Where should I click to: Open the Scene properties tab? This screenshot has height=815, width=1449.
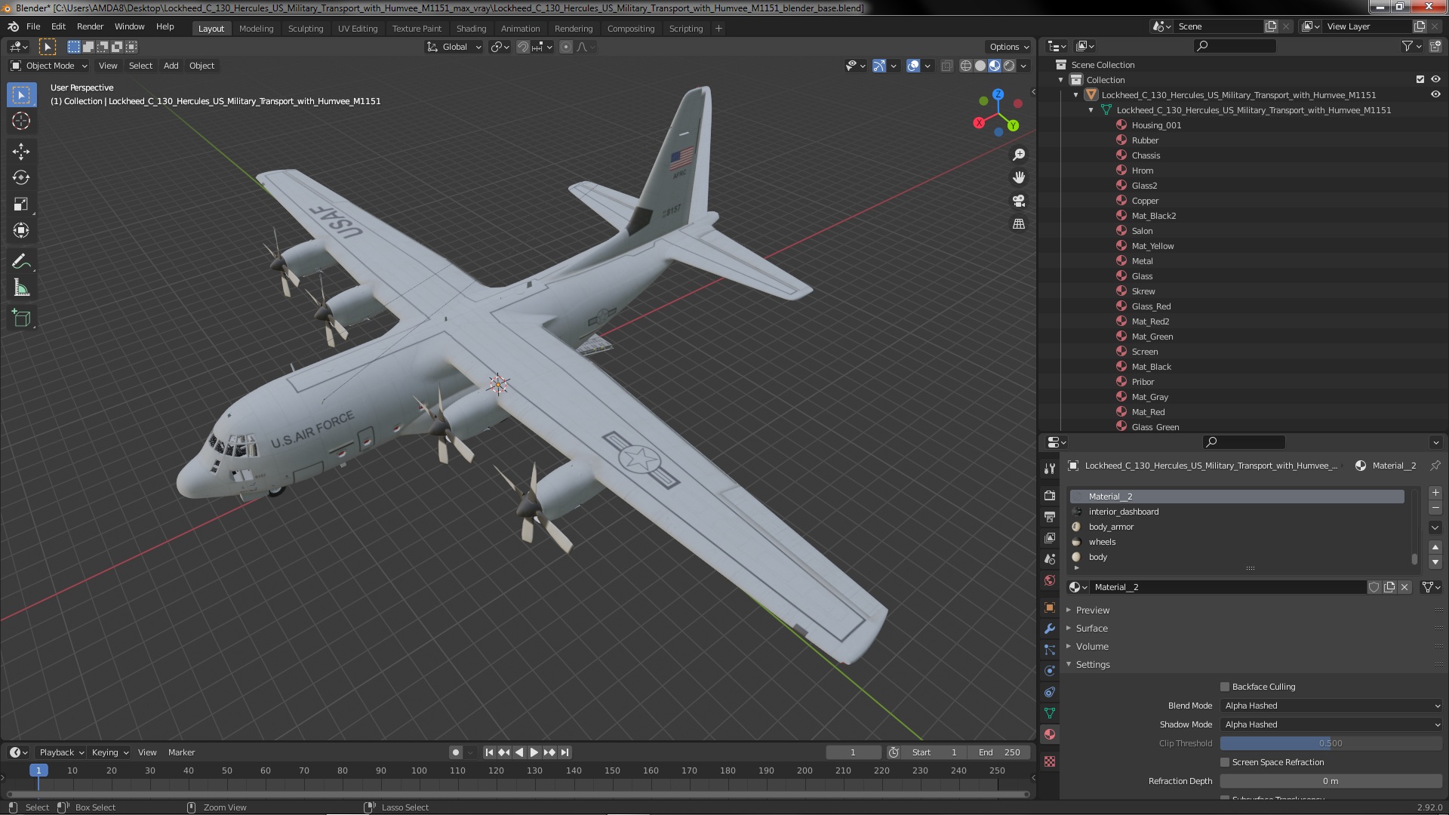tap(1049, 559)
